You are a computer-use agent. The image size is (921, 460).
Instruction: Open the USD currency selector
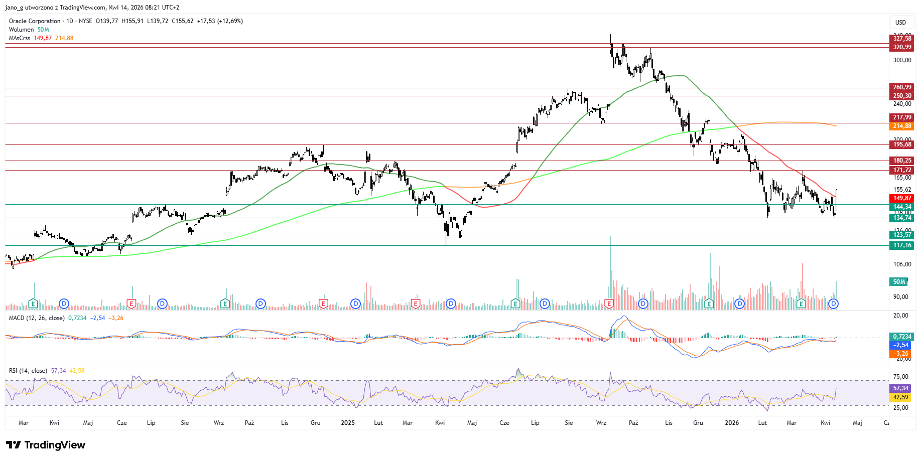coord(901,22)
